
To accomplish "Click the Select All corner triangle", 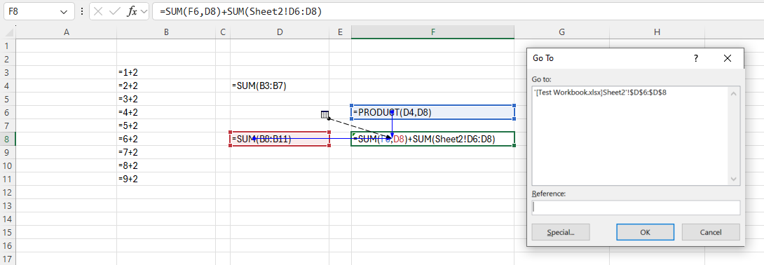I will 8,33.
